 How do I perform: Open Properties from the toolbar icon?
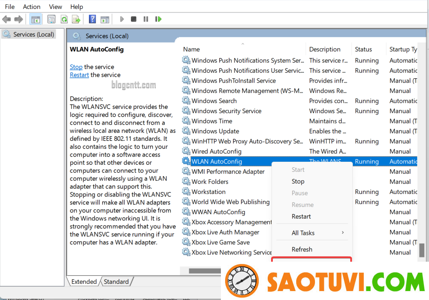point(51,19)
